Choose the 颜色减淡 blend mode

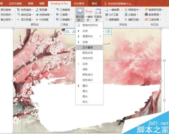click(x=89, y=75)
